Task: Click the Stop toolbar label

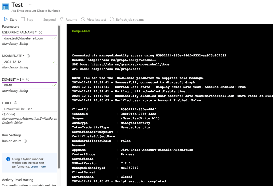Action: pyautogui.click(x=30, y=20)
